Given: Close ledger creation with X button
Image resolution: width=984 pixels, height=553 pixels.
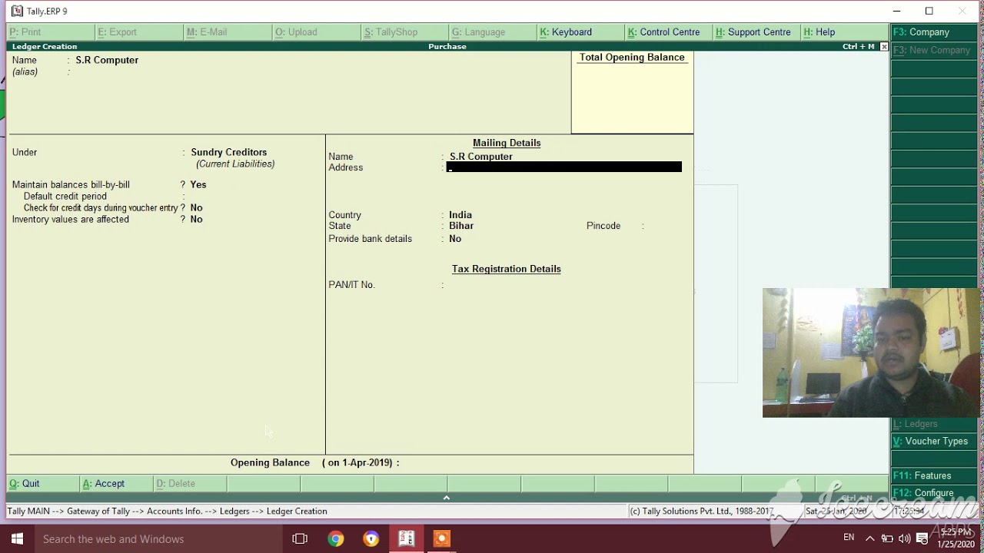Looking at the screenshot, I should click(x=884, y=47).
